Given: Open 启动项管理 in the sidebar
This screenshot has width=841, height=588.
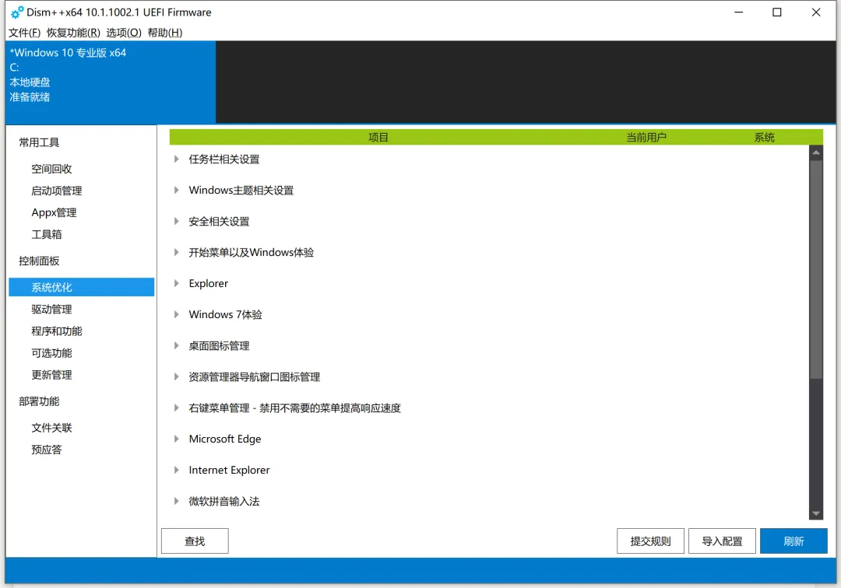Looking at the screenshot, I should pos(56,191).
